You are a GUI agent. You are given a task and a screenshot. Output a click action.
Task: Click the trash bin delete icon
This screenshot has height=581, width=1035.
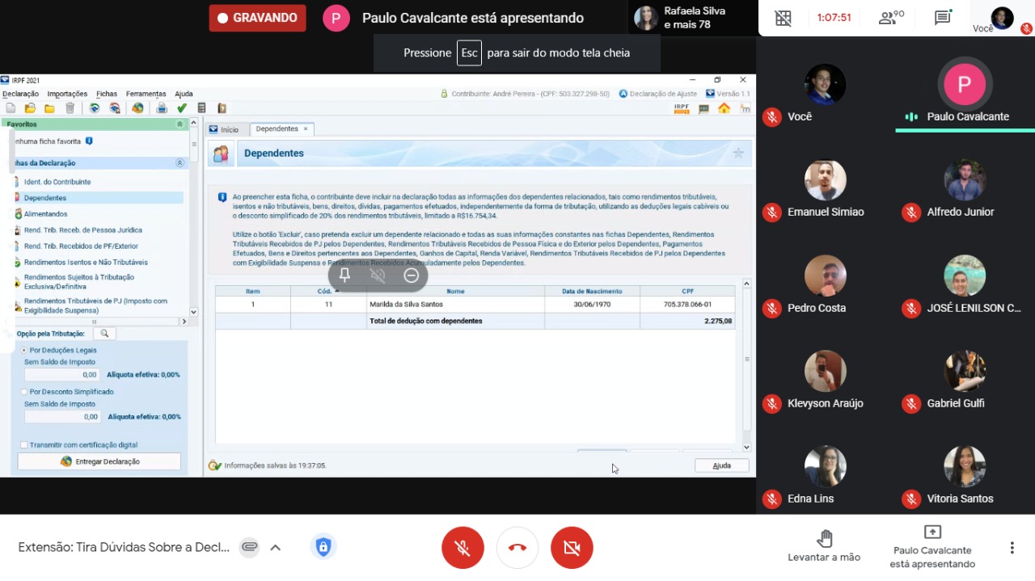coord(70,108)
